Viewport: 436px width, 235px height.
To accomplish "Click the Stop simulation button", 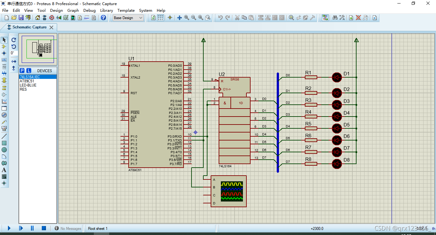I will (x=44, y=228).
